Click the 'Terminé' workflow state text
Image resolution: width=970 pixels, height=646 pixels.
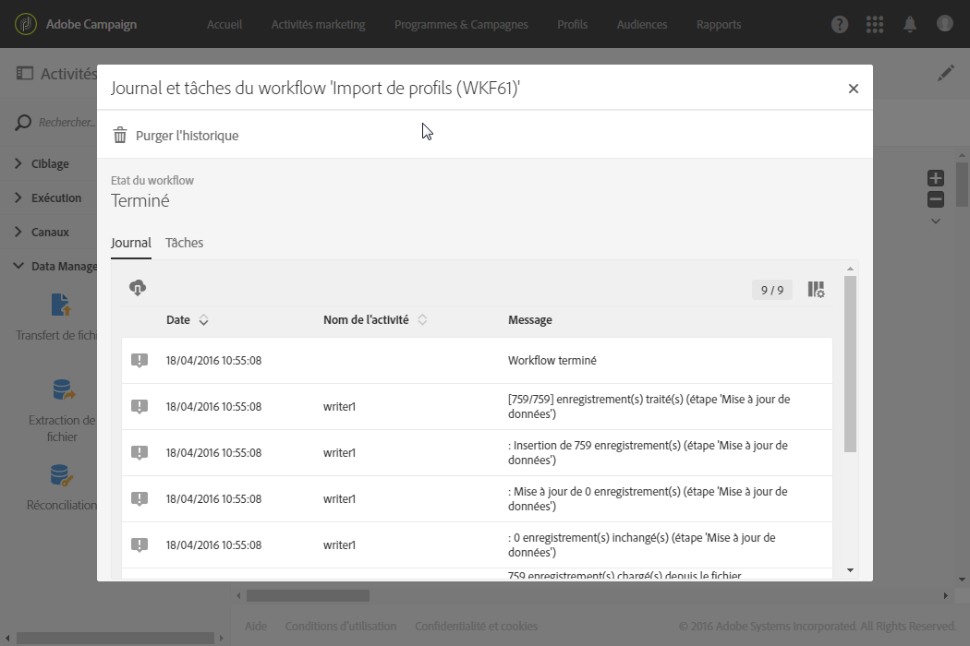click(x=139, y=201)
